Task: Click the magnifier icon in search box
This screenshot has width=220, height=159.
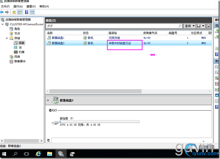Action: 180,26
